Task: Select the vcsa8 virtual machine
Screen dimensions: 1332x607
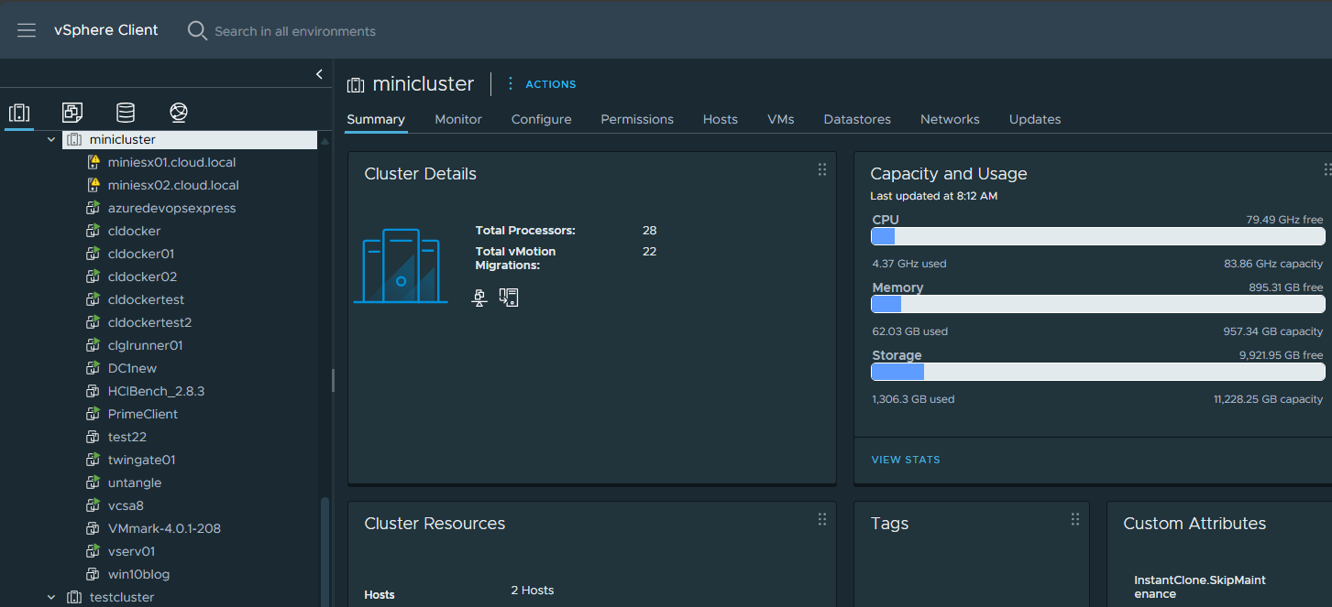Action: (x=126, y=505)
